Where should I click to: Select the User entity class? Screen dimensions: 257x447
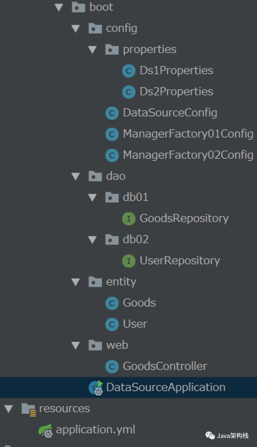[126, 324]
